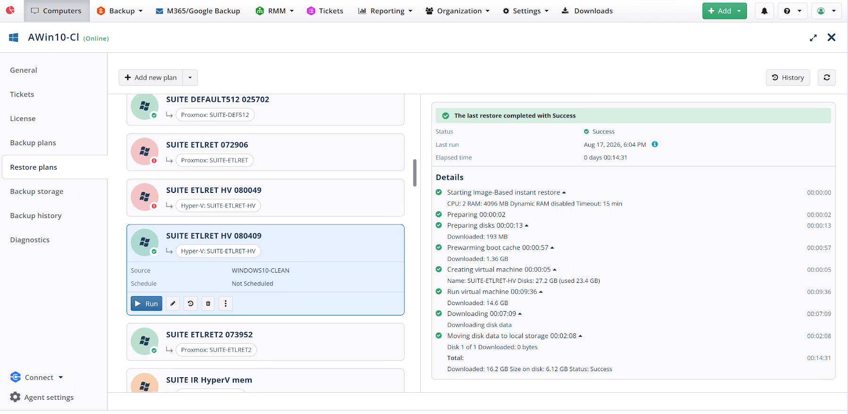
Task: Open the Reporting menu
Action: tap(385, 11)
